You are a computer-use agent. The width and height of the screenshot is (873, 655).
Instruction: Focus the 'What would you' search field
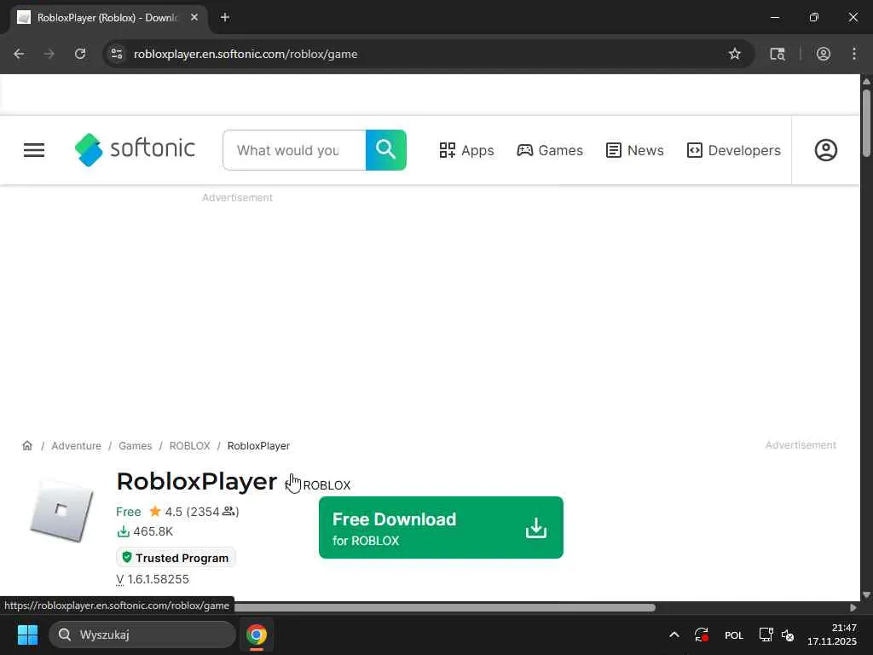click(294, 150)
